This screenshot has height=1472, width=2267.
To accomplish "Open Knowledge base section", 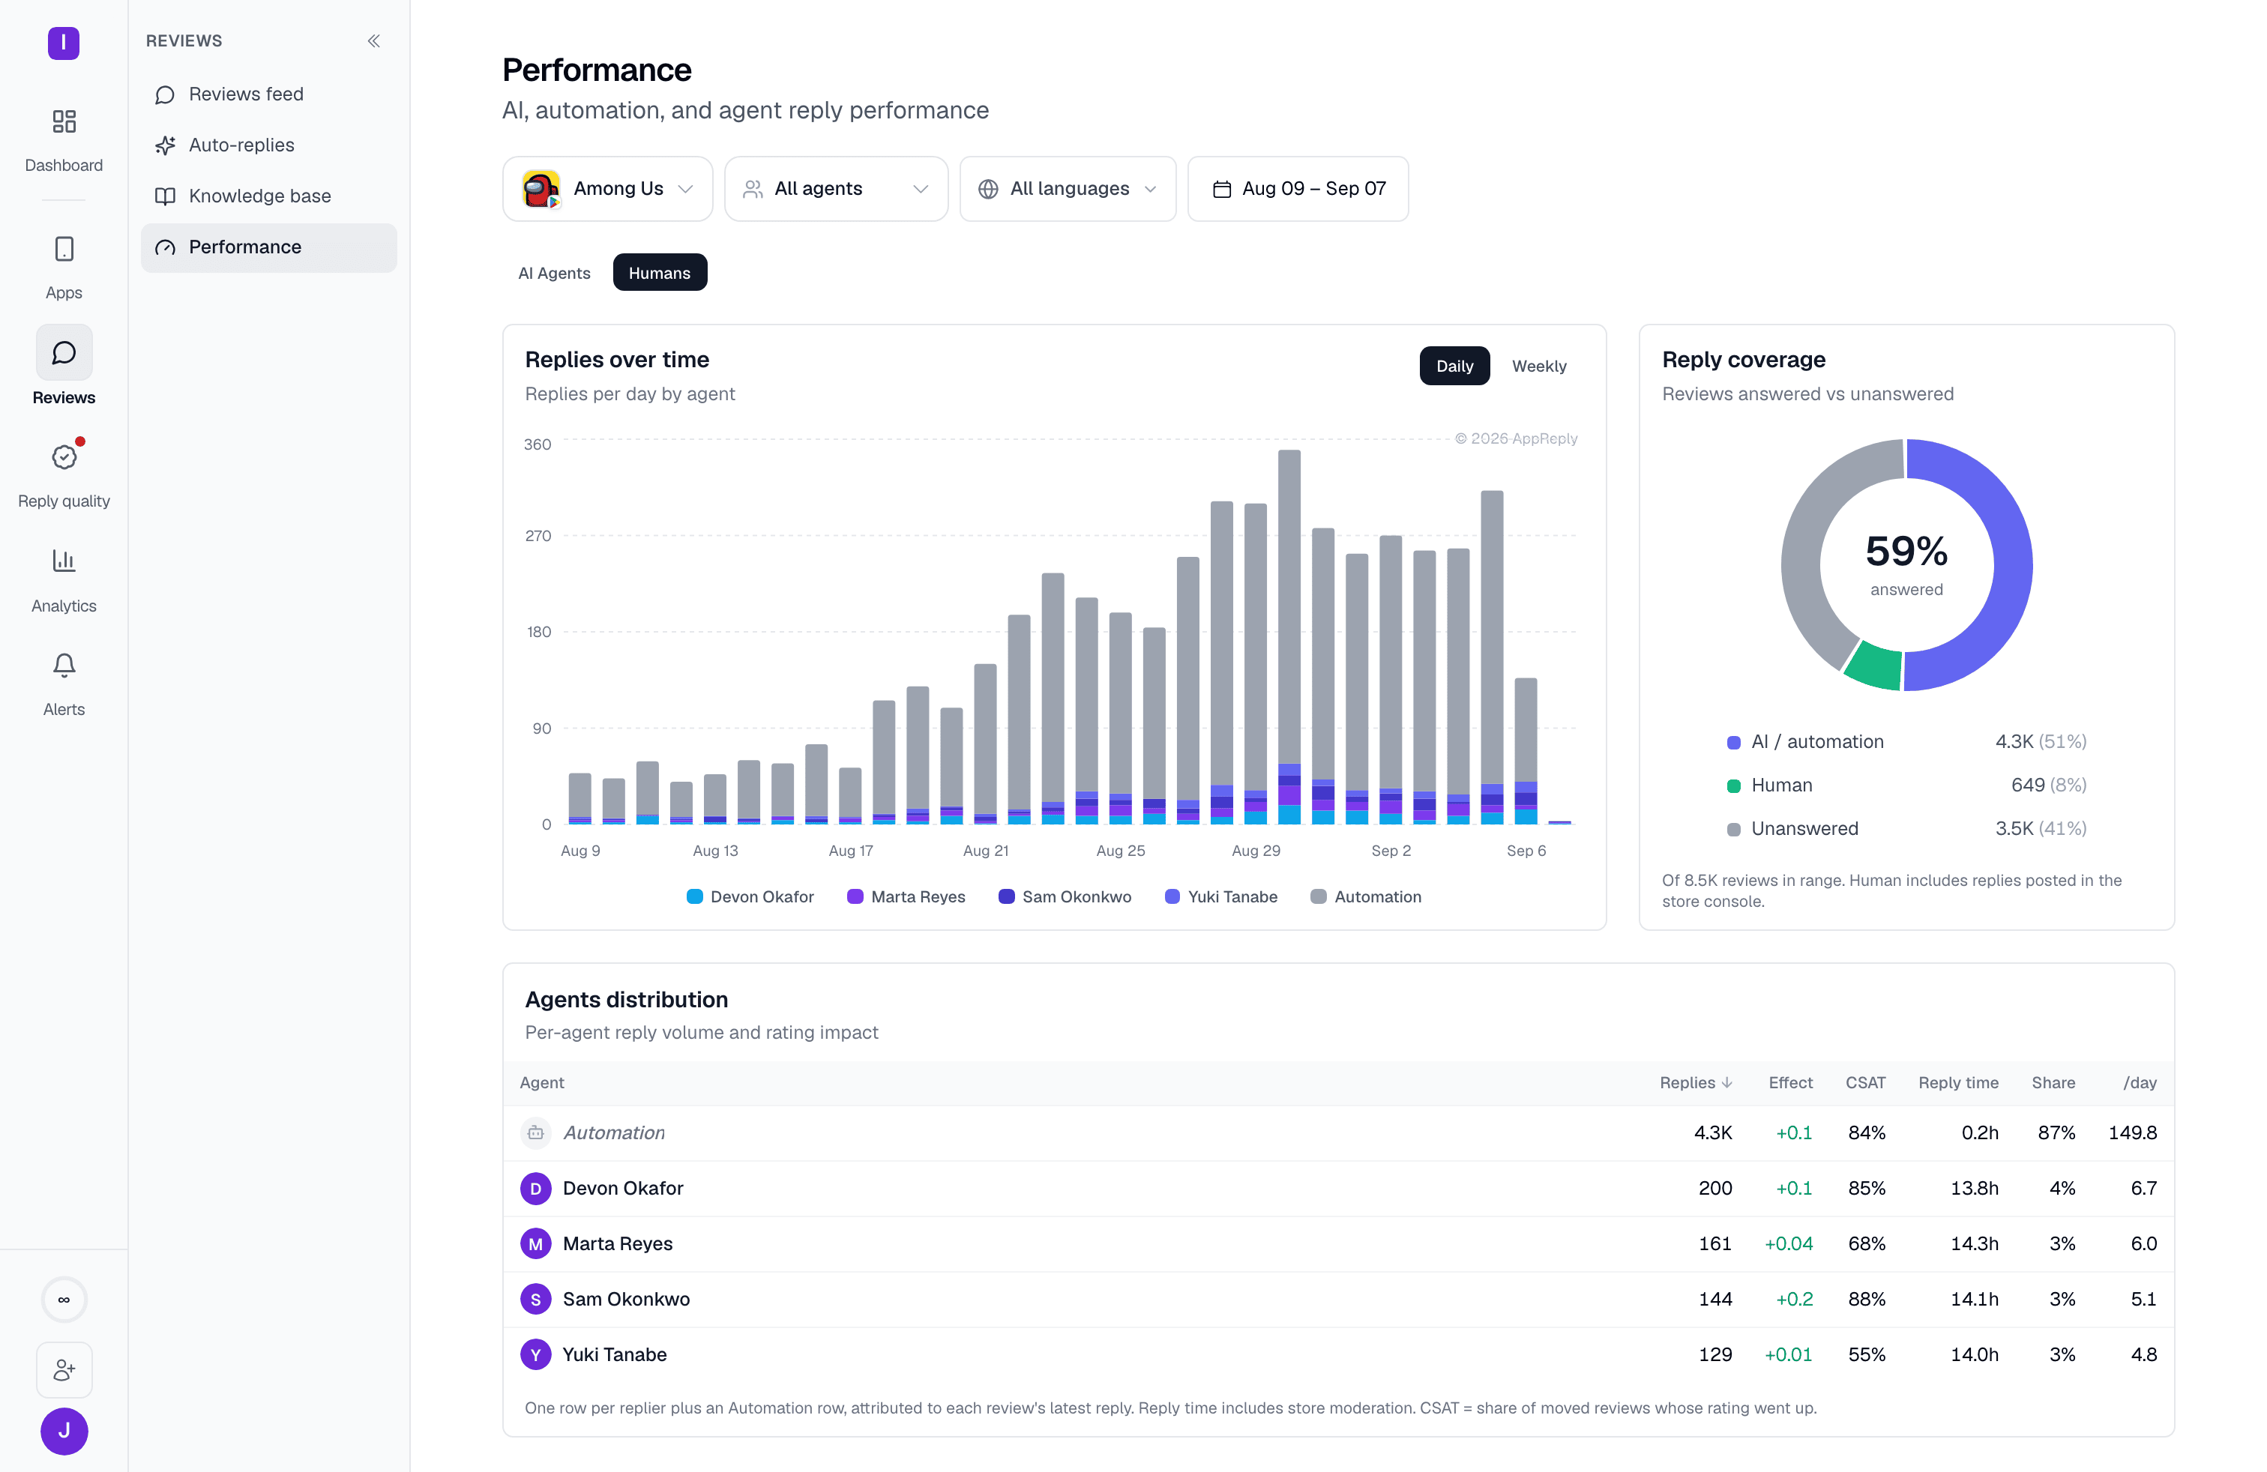I will [268, 196].
